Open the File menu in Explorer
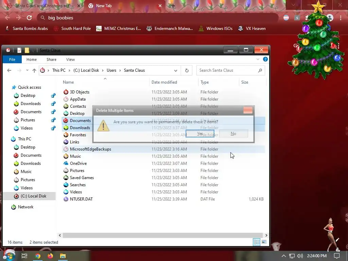 pos(12,59)
